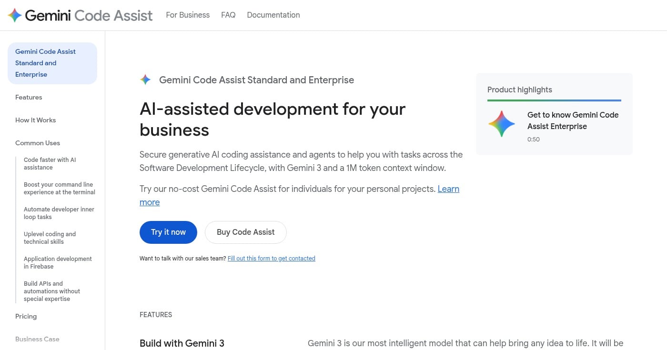The height and width of the screenshot is (350, 667).
Task: Open the FAQ navigation link
Action: pyautogui.click(x=228, y=15)
